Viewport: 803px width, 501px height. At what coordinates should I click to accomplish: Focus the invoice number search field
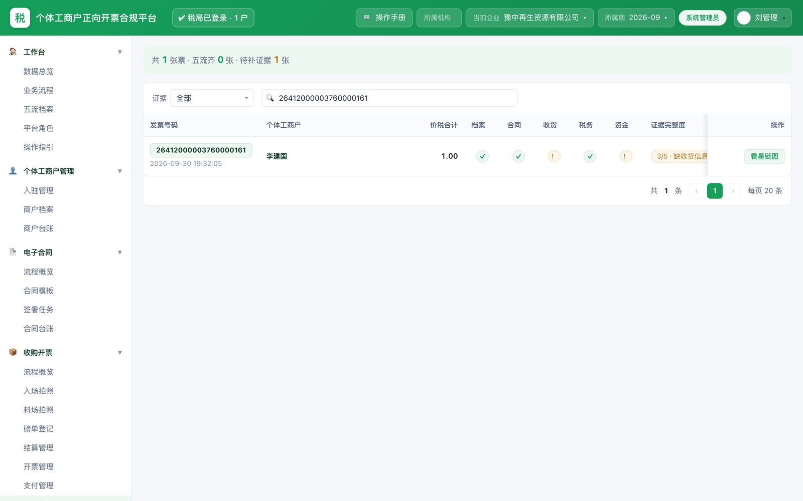[x=389, y=98]
